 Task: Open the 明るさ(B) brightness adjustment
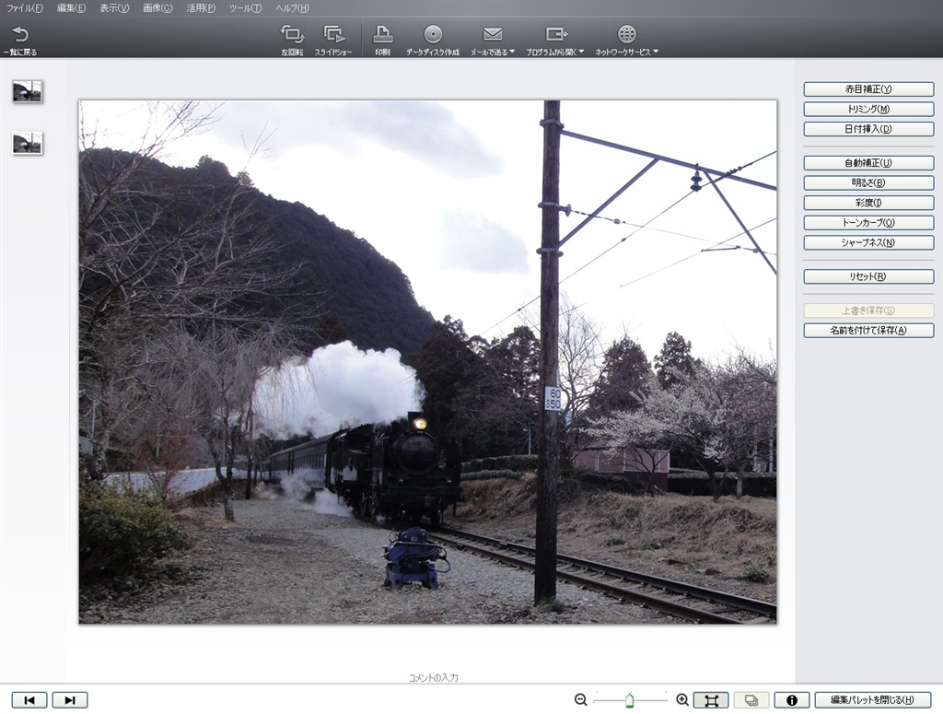pyautogui.click(x=868, y=182)
